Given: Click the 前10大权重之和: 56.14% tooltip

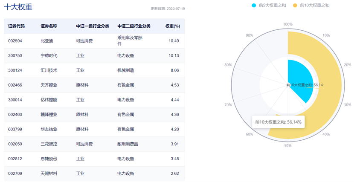Looking at the screenshot, I should coord(279,122).
